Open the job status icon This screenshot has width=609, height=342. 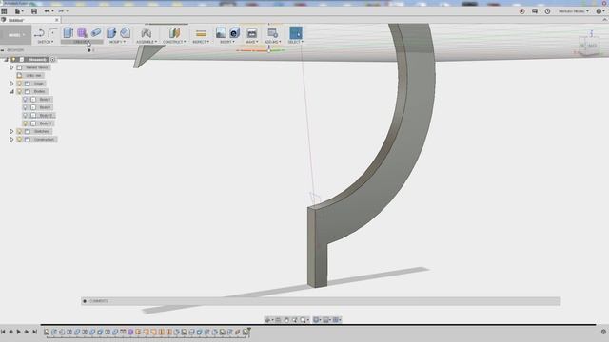pyautogui.click(x=522, y=11)
